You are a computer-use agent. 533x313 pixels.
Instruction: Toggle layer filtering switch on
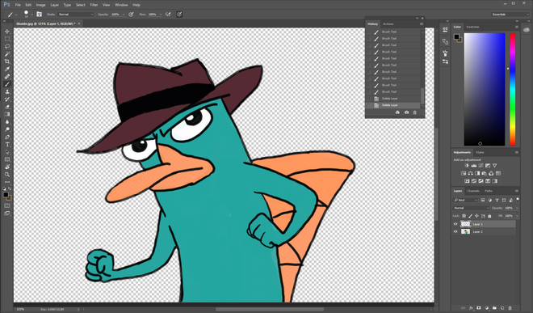[518, 200]
